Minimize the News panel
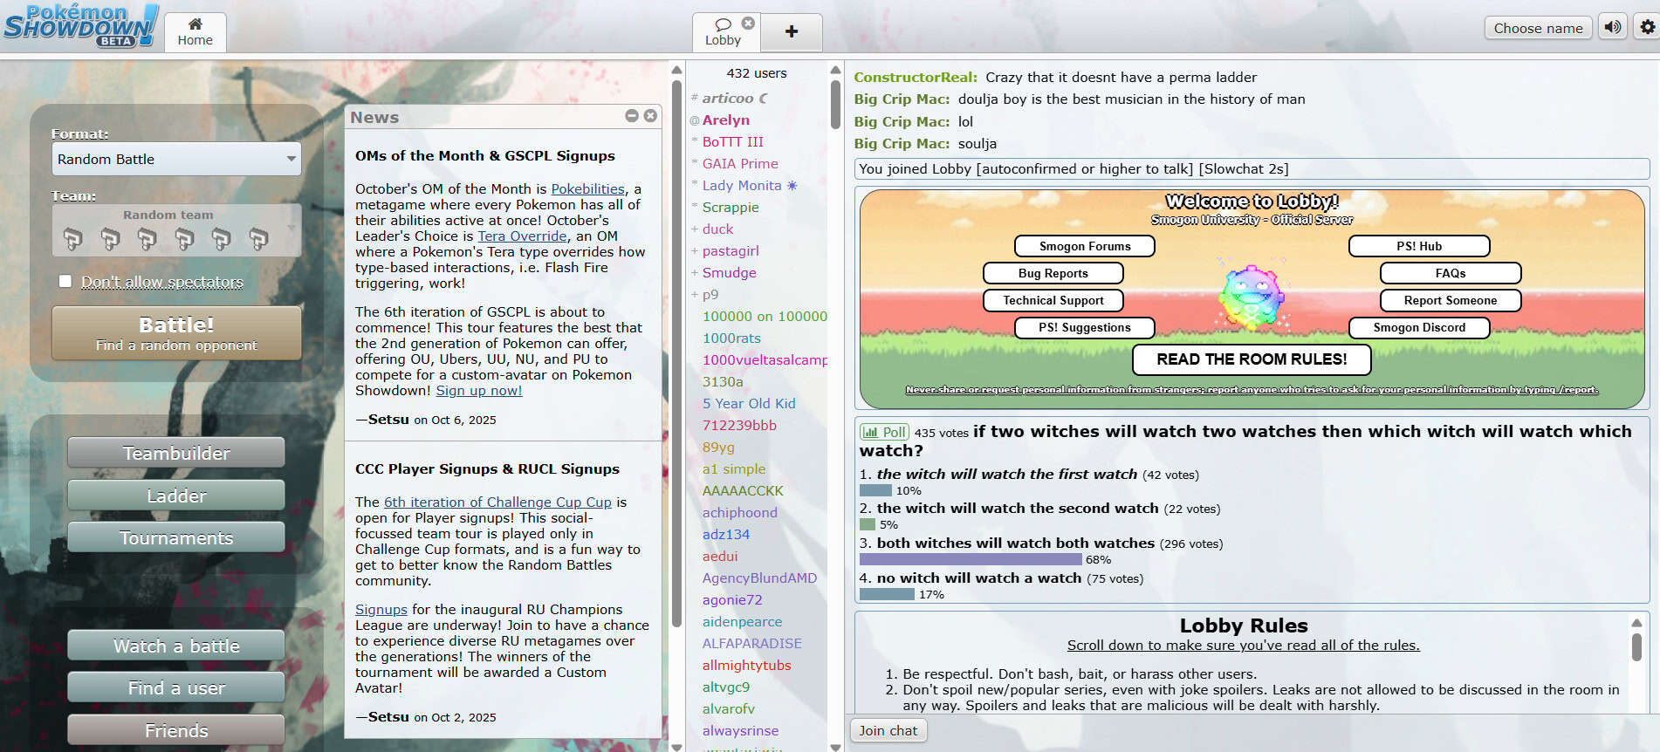The image size is (1660, 752). pyautogui.click(x=632, y=116)
